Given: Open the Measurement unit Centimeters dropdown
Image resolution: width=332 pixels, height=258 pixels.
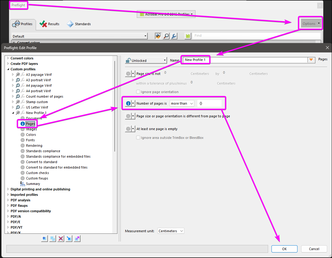Looking at the screenshot, I should tap(171, 231).
